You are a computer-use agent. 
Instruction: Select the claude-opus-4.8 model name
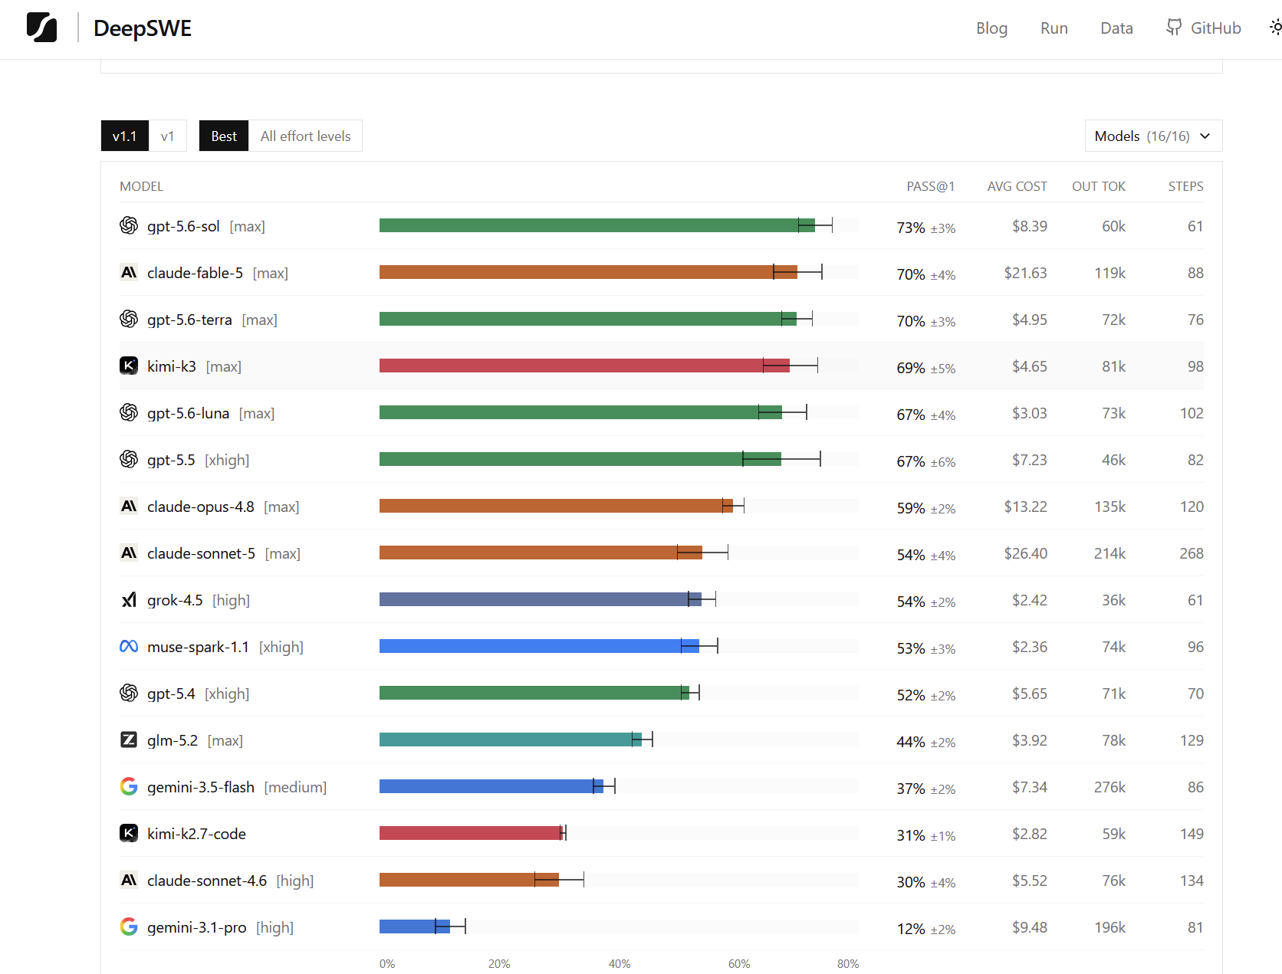[x=201, y=507]
